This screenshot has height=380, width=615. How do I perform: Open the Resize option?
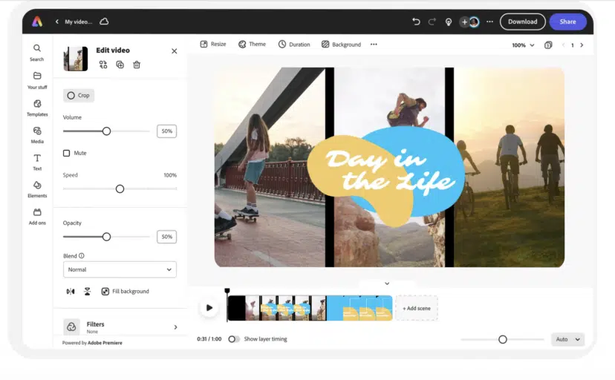click(x=213, y=45)
